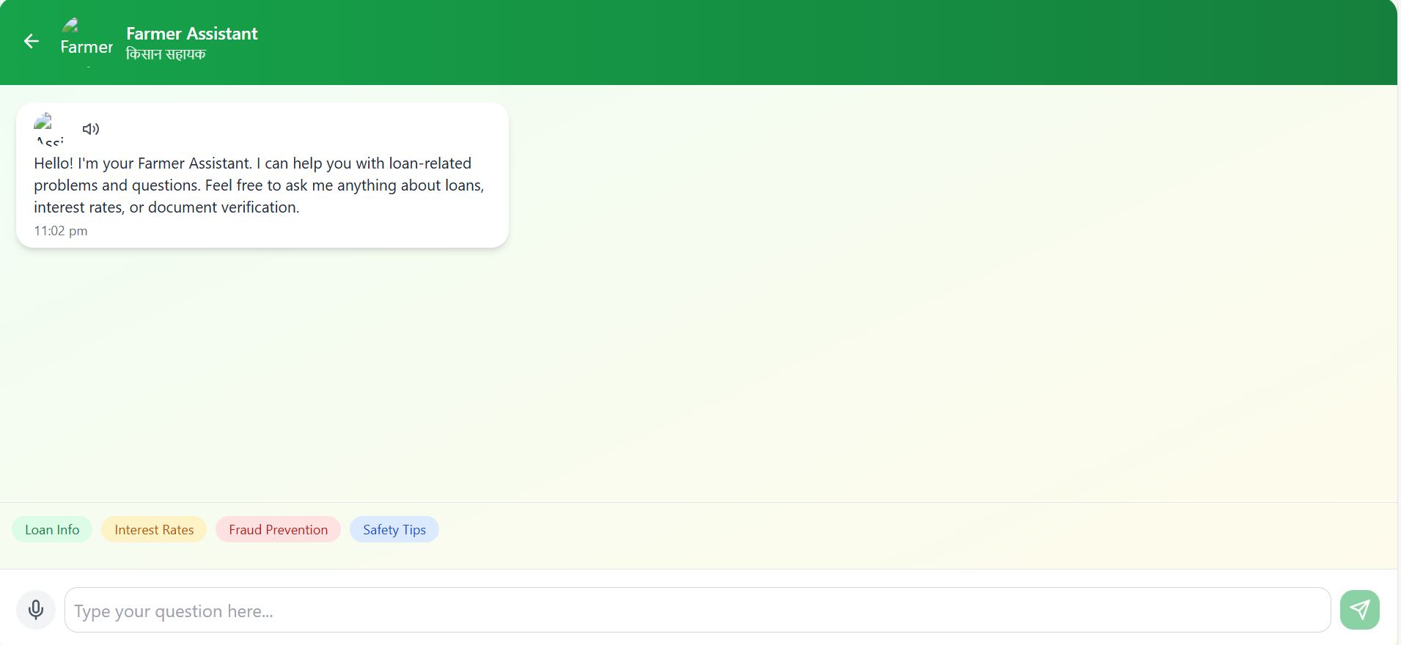
Task: Click the assistant avatar in the message bubble
Action: click(x=49, y=129)
